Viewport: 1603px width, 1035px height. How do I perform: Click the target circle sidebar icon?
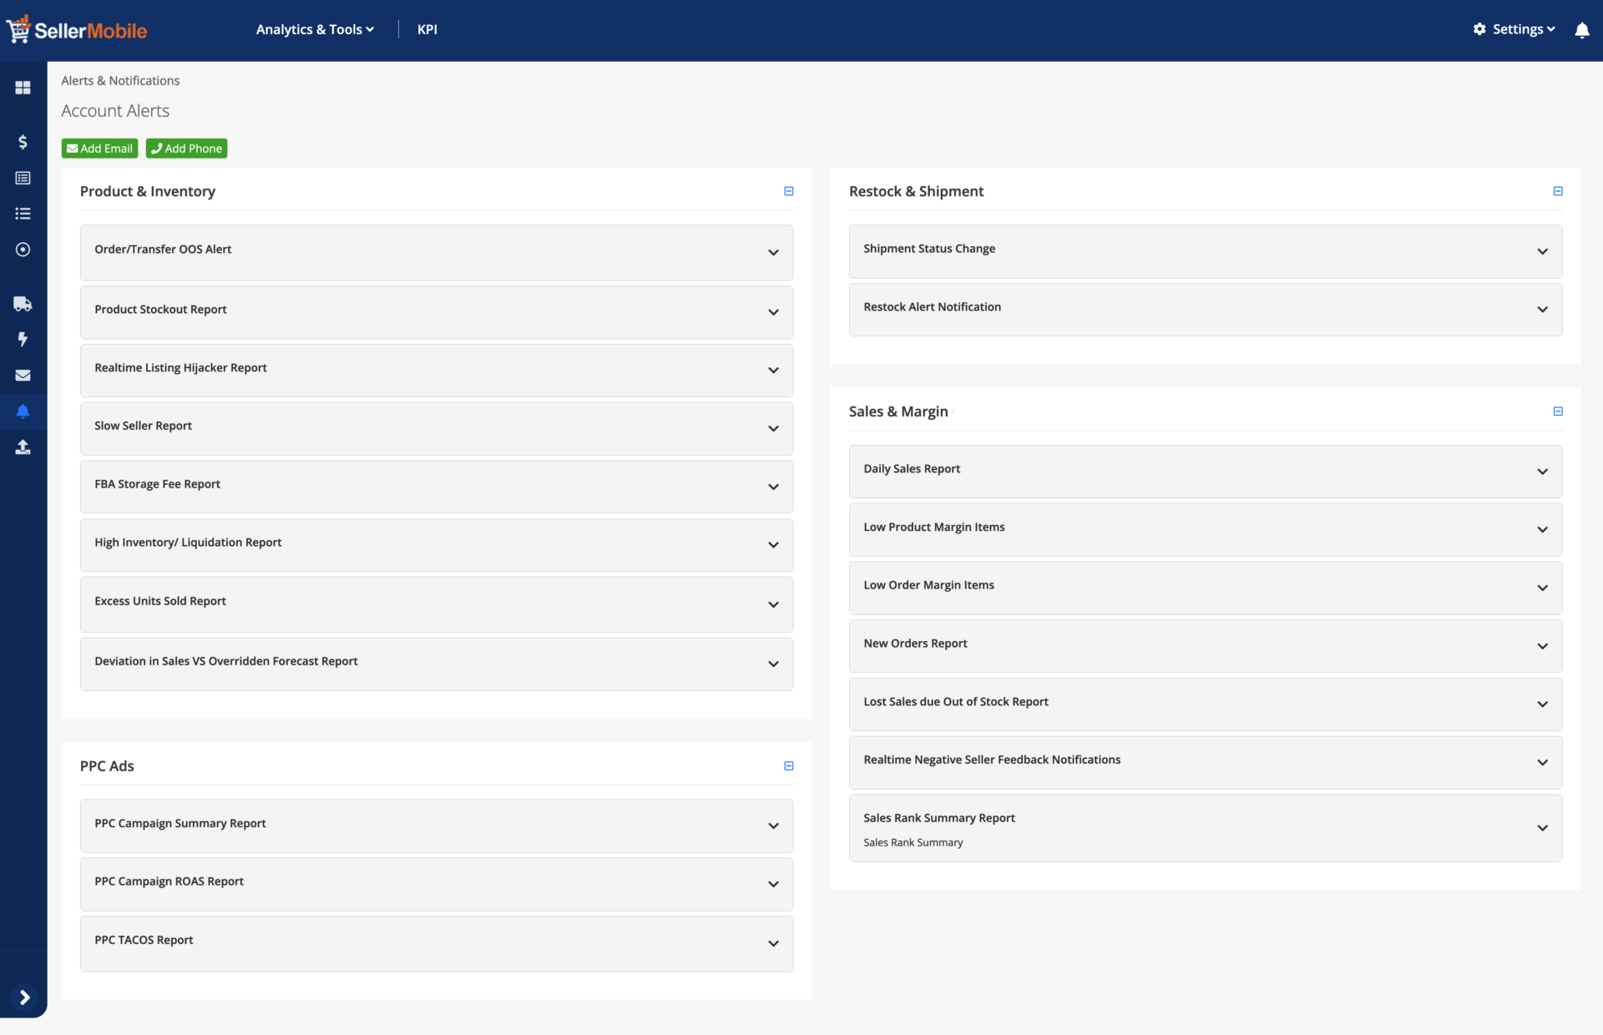point(23,250)
